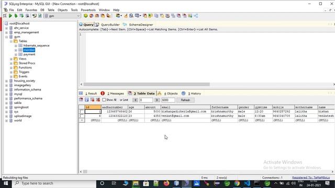Switch to the SchemaDesigner tab
Image resolution: width=335 pixels, height=188 pixels.
pyautogui.click(x=141, y=25)
